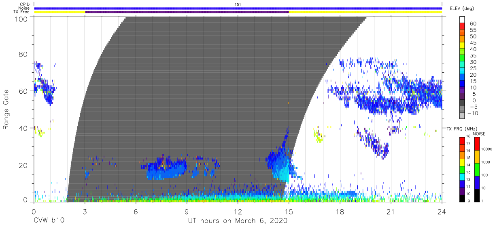Click the CVW b10 radar beam label
Image resolution: width=497 pixels, height=229 pixels.
(x=49, y=221)
